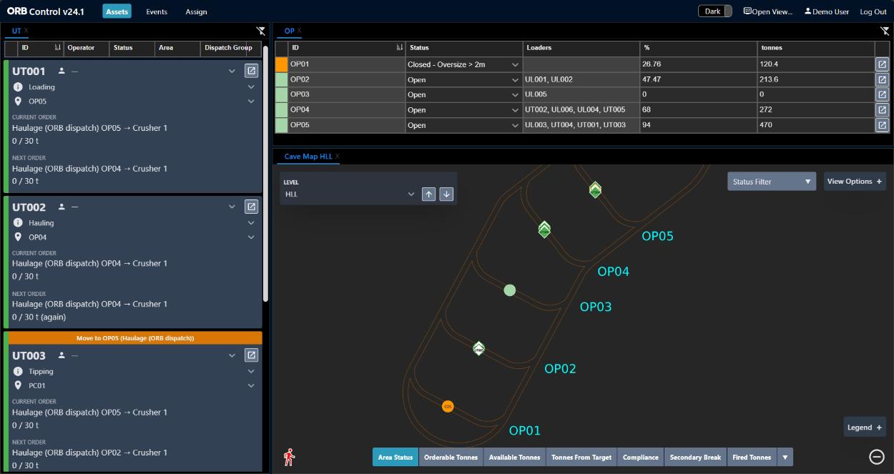Open OP03 row popout icon
Viewport: 894px width, 474px height.
(882, 94)
